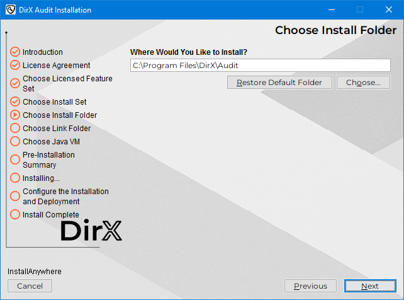The width and height of the screenshot is (404, 300).
Task: Click the DirX Audit title bar shield icon
Action: (9, 10)
